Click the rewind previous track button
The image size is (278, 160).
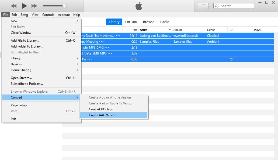(x=14, y=6)
